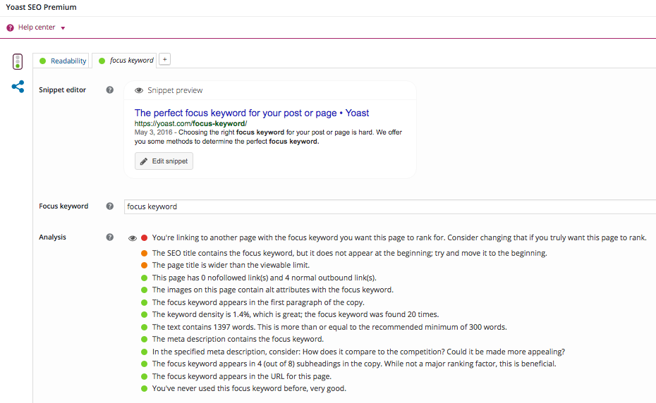This screenshot has width=656, height=403.
Task: Click 'Snippet preview' heading text
Action: tap(175, 90)
